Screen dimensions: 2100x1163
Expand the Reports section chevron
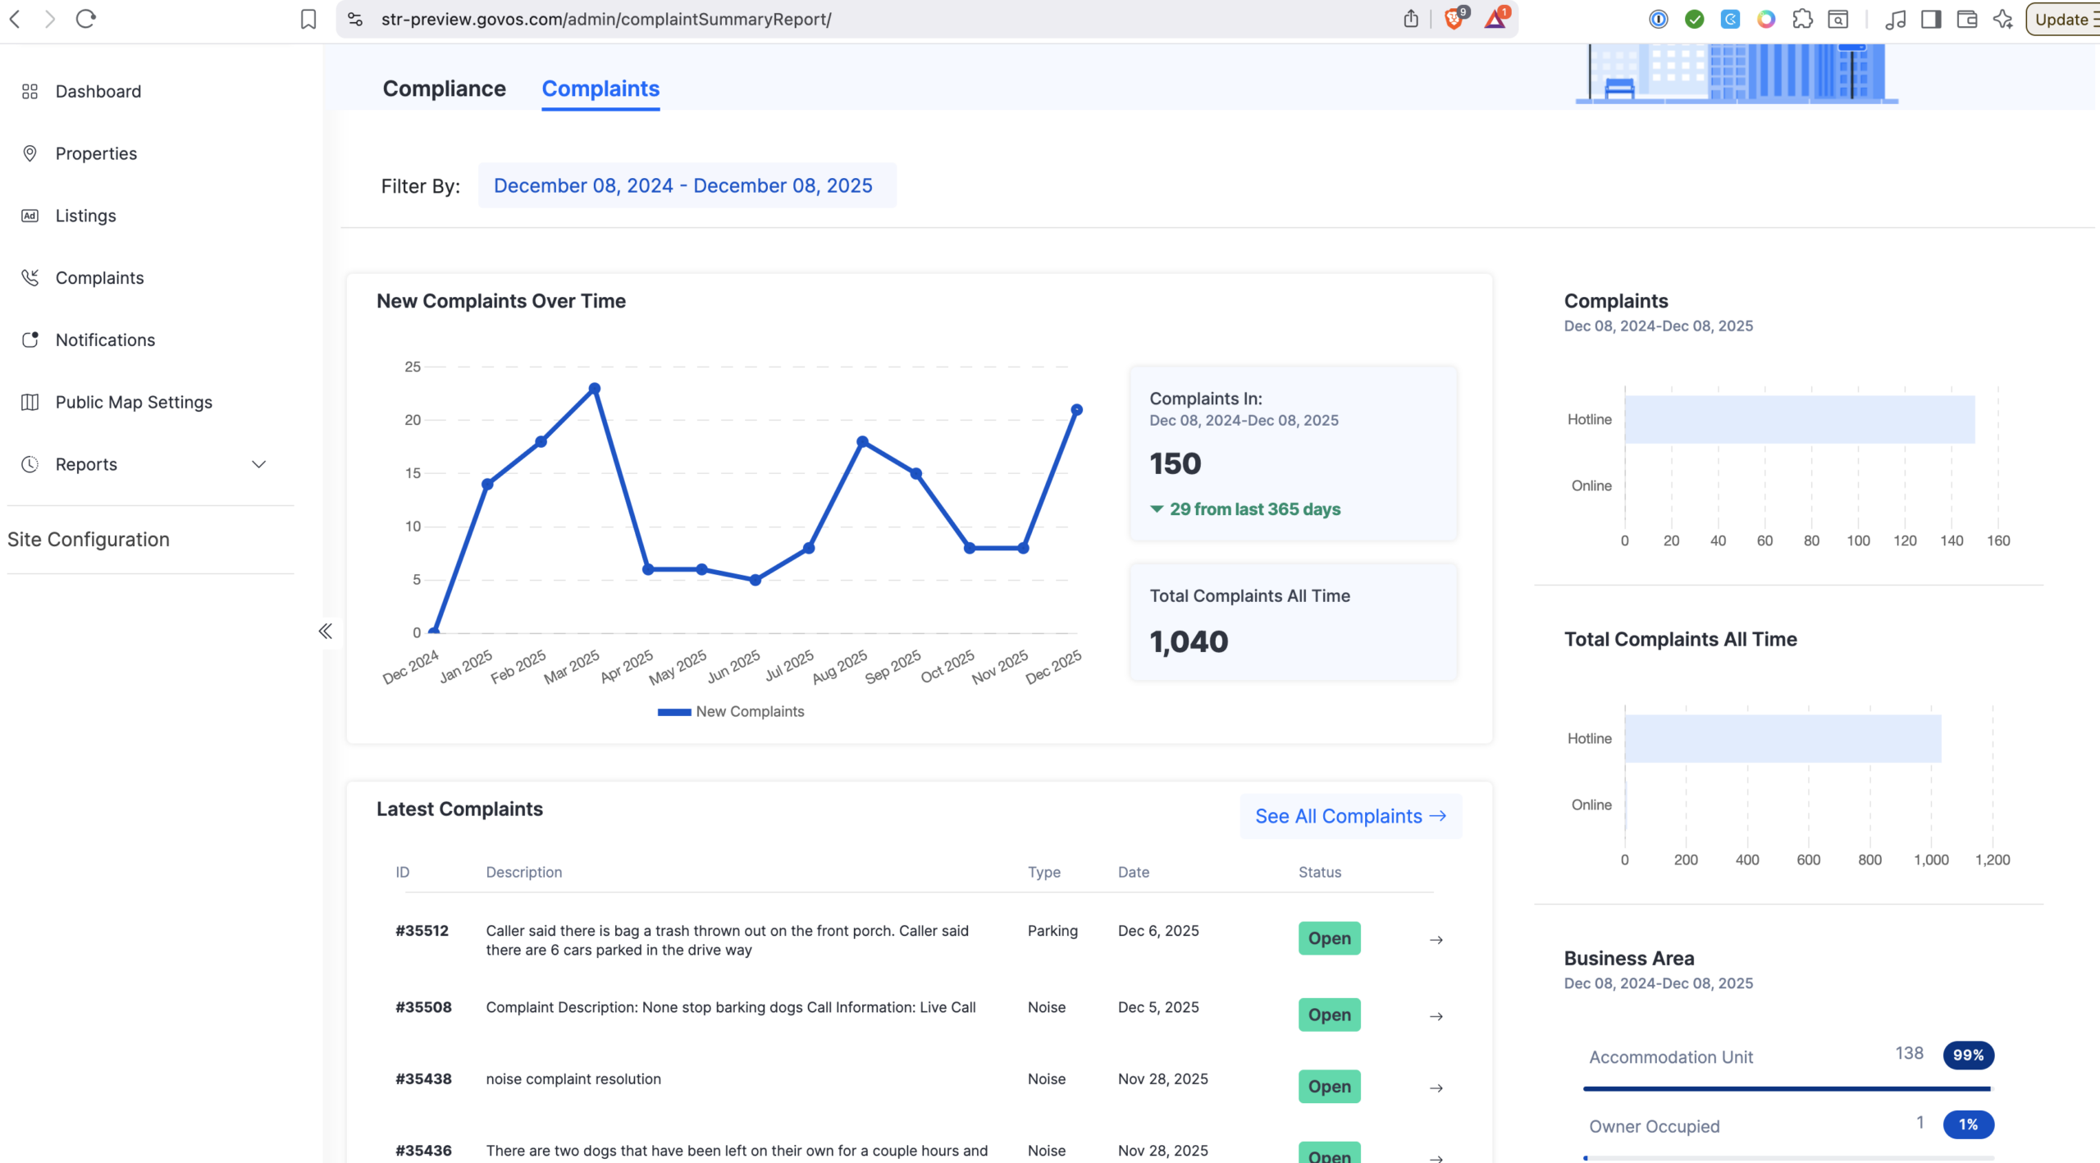258,464
